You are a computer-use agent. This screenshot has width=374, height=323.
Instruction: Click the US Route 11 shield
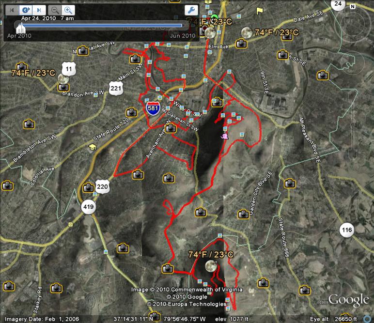point(69,69)
